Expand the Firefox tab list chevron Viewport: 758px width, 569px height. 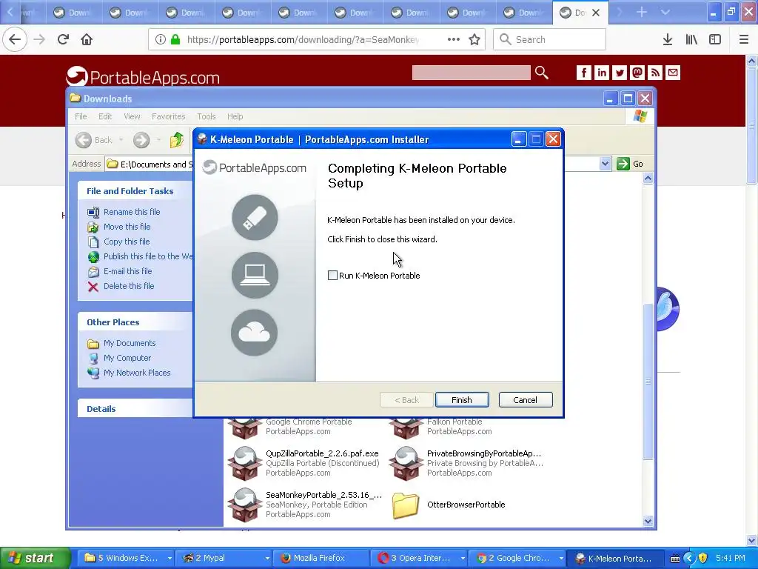665,12
